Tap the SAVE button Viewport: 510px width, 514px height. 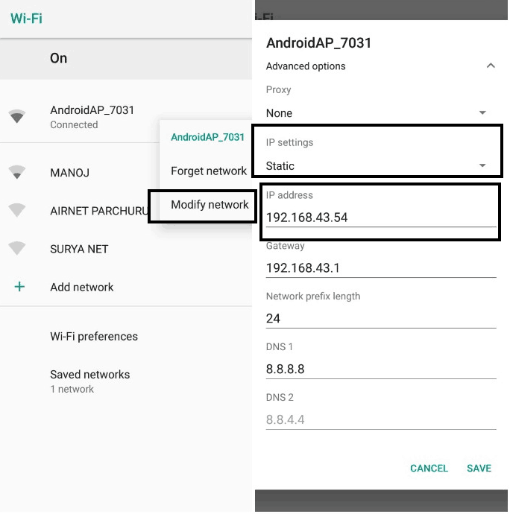tap(479, 468)
